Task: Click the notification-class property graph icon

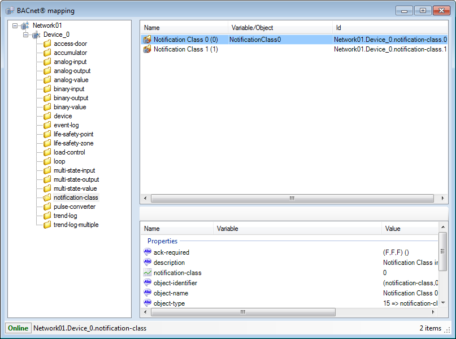Action: (x=147, y=273)
